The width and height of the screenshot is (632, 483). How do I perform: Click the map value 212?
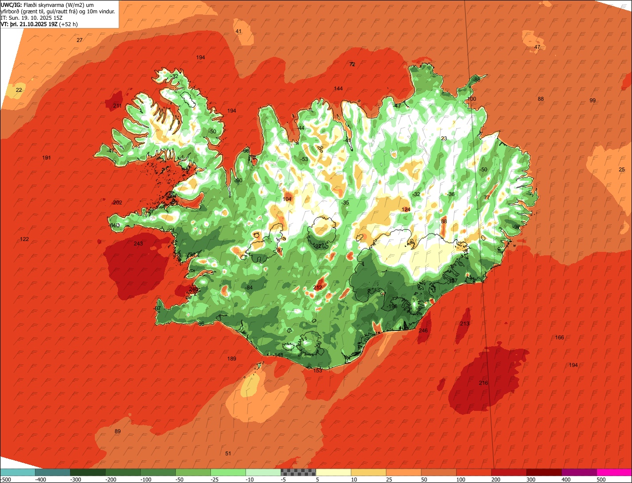[x=317, y=287]
